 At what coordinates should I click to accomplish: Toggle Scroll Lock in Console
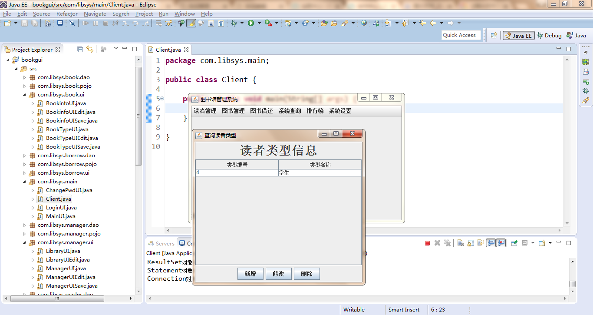[471, 243]
